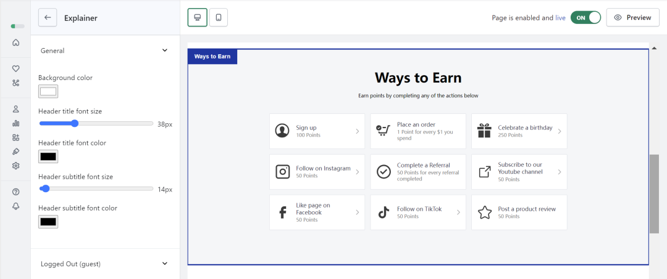Viewport: 667px width, 279px height.
Task: Open the notifications bell icon
Action: pos(16,206)
